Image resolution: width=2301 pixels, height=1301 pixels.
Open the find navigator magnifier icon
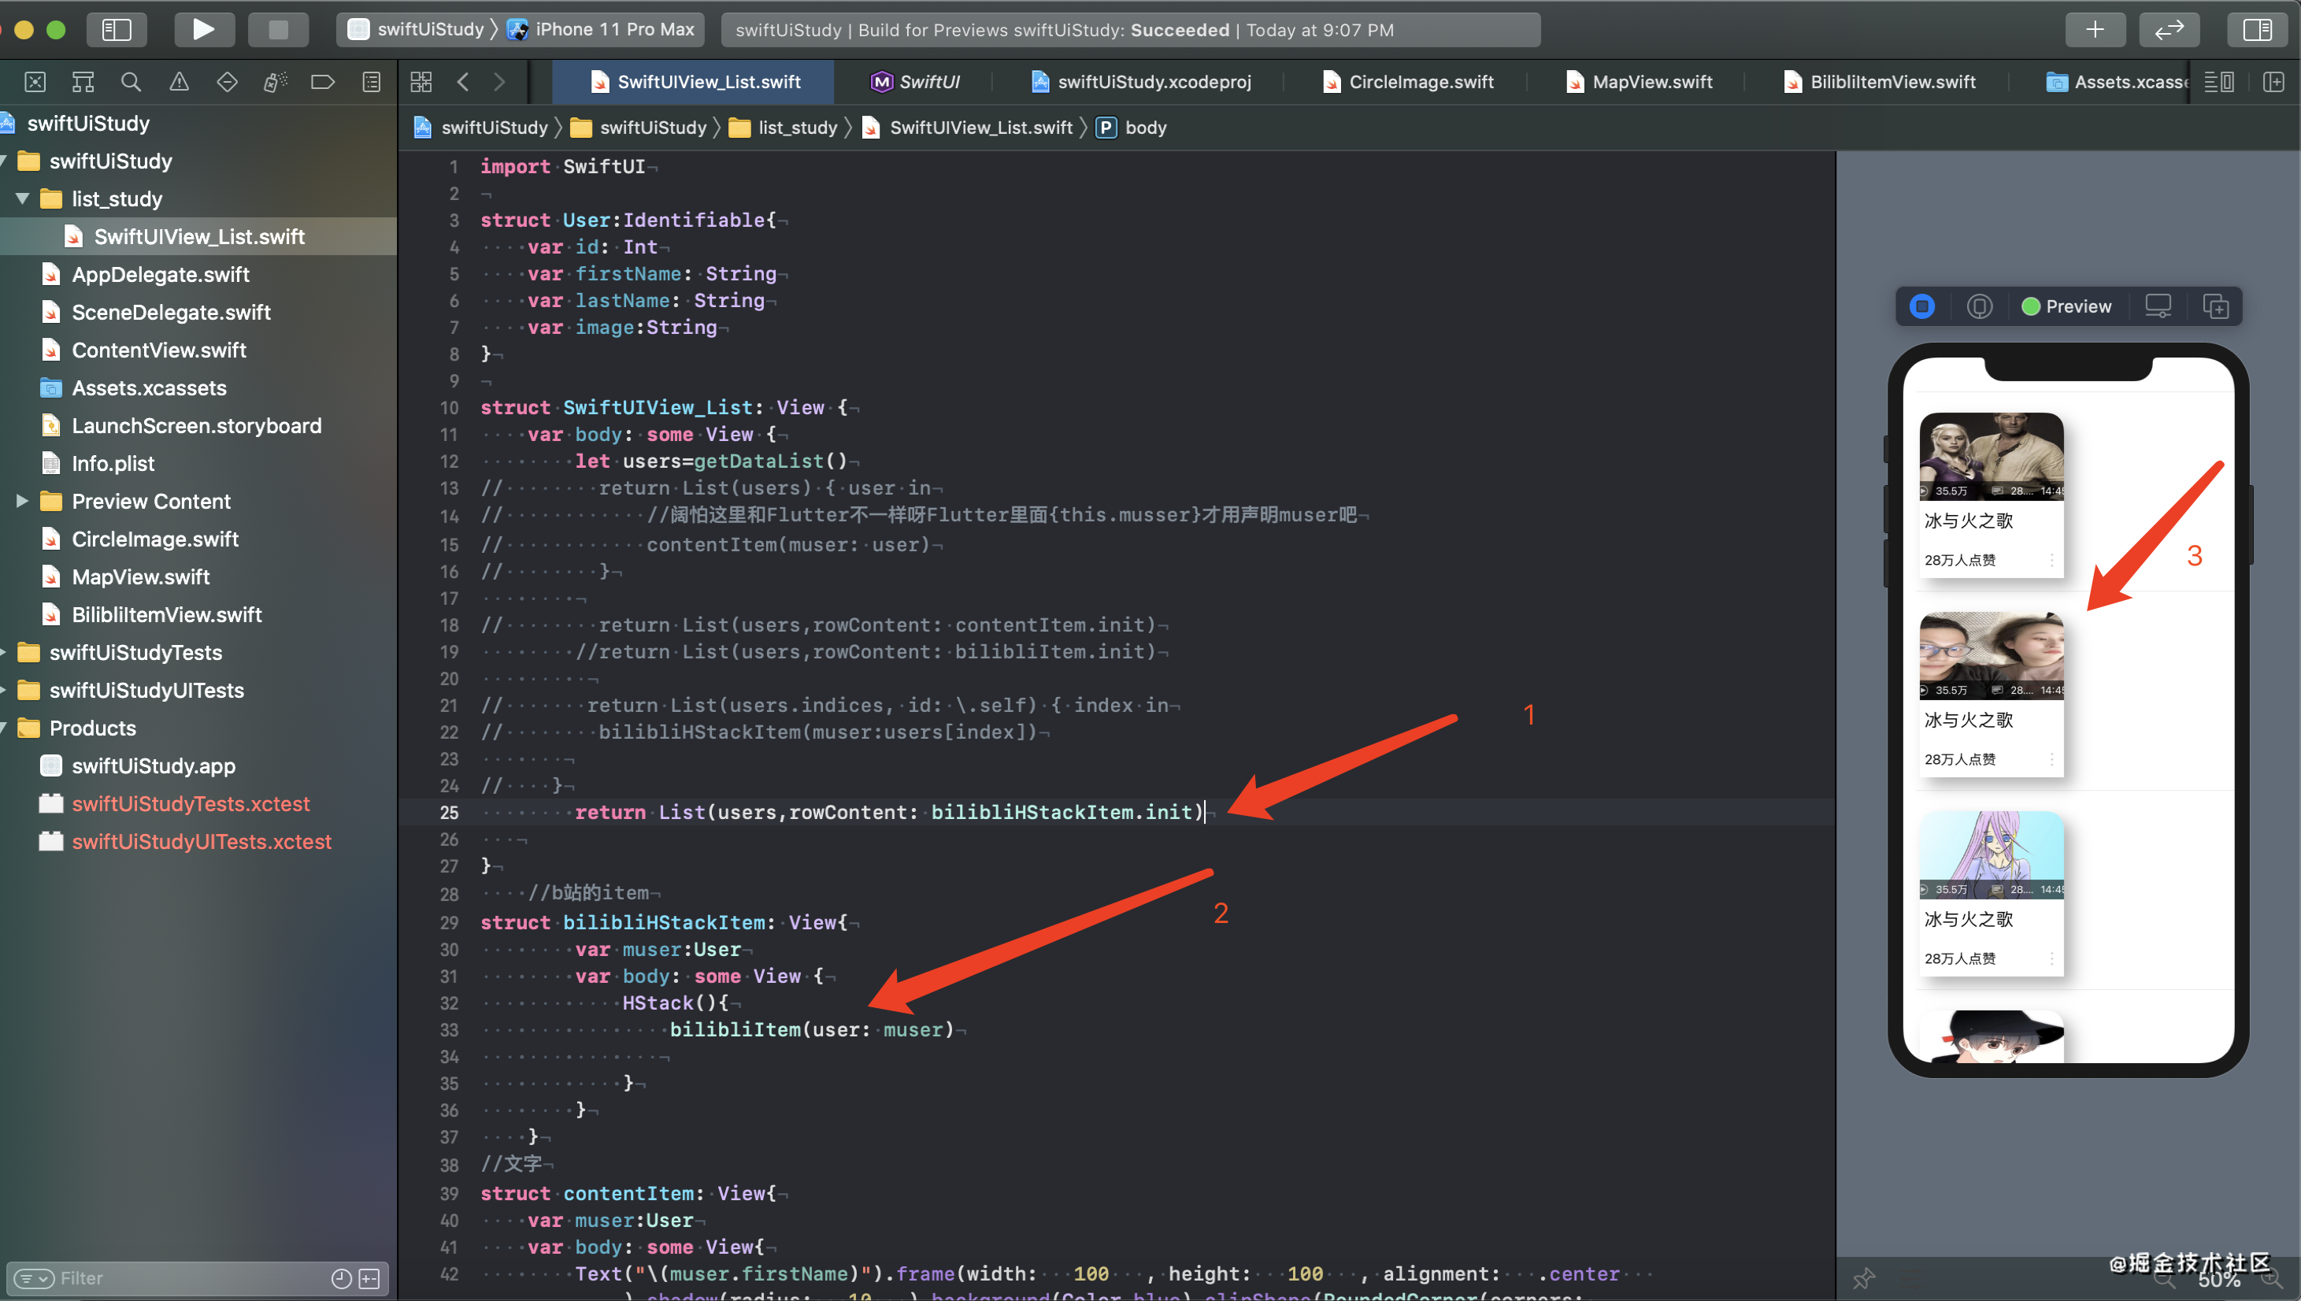[132, 82]
